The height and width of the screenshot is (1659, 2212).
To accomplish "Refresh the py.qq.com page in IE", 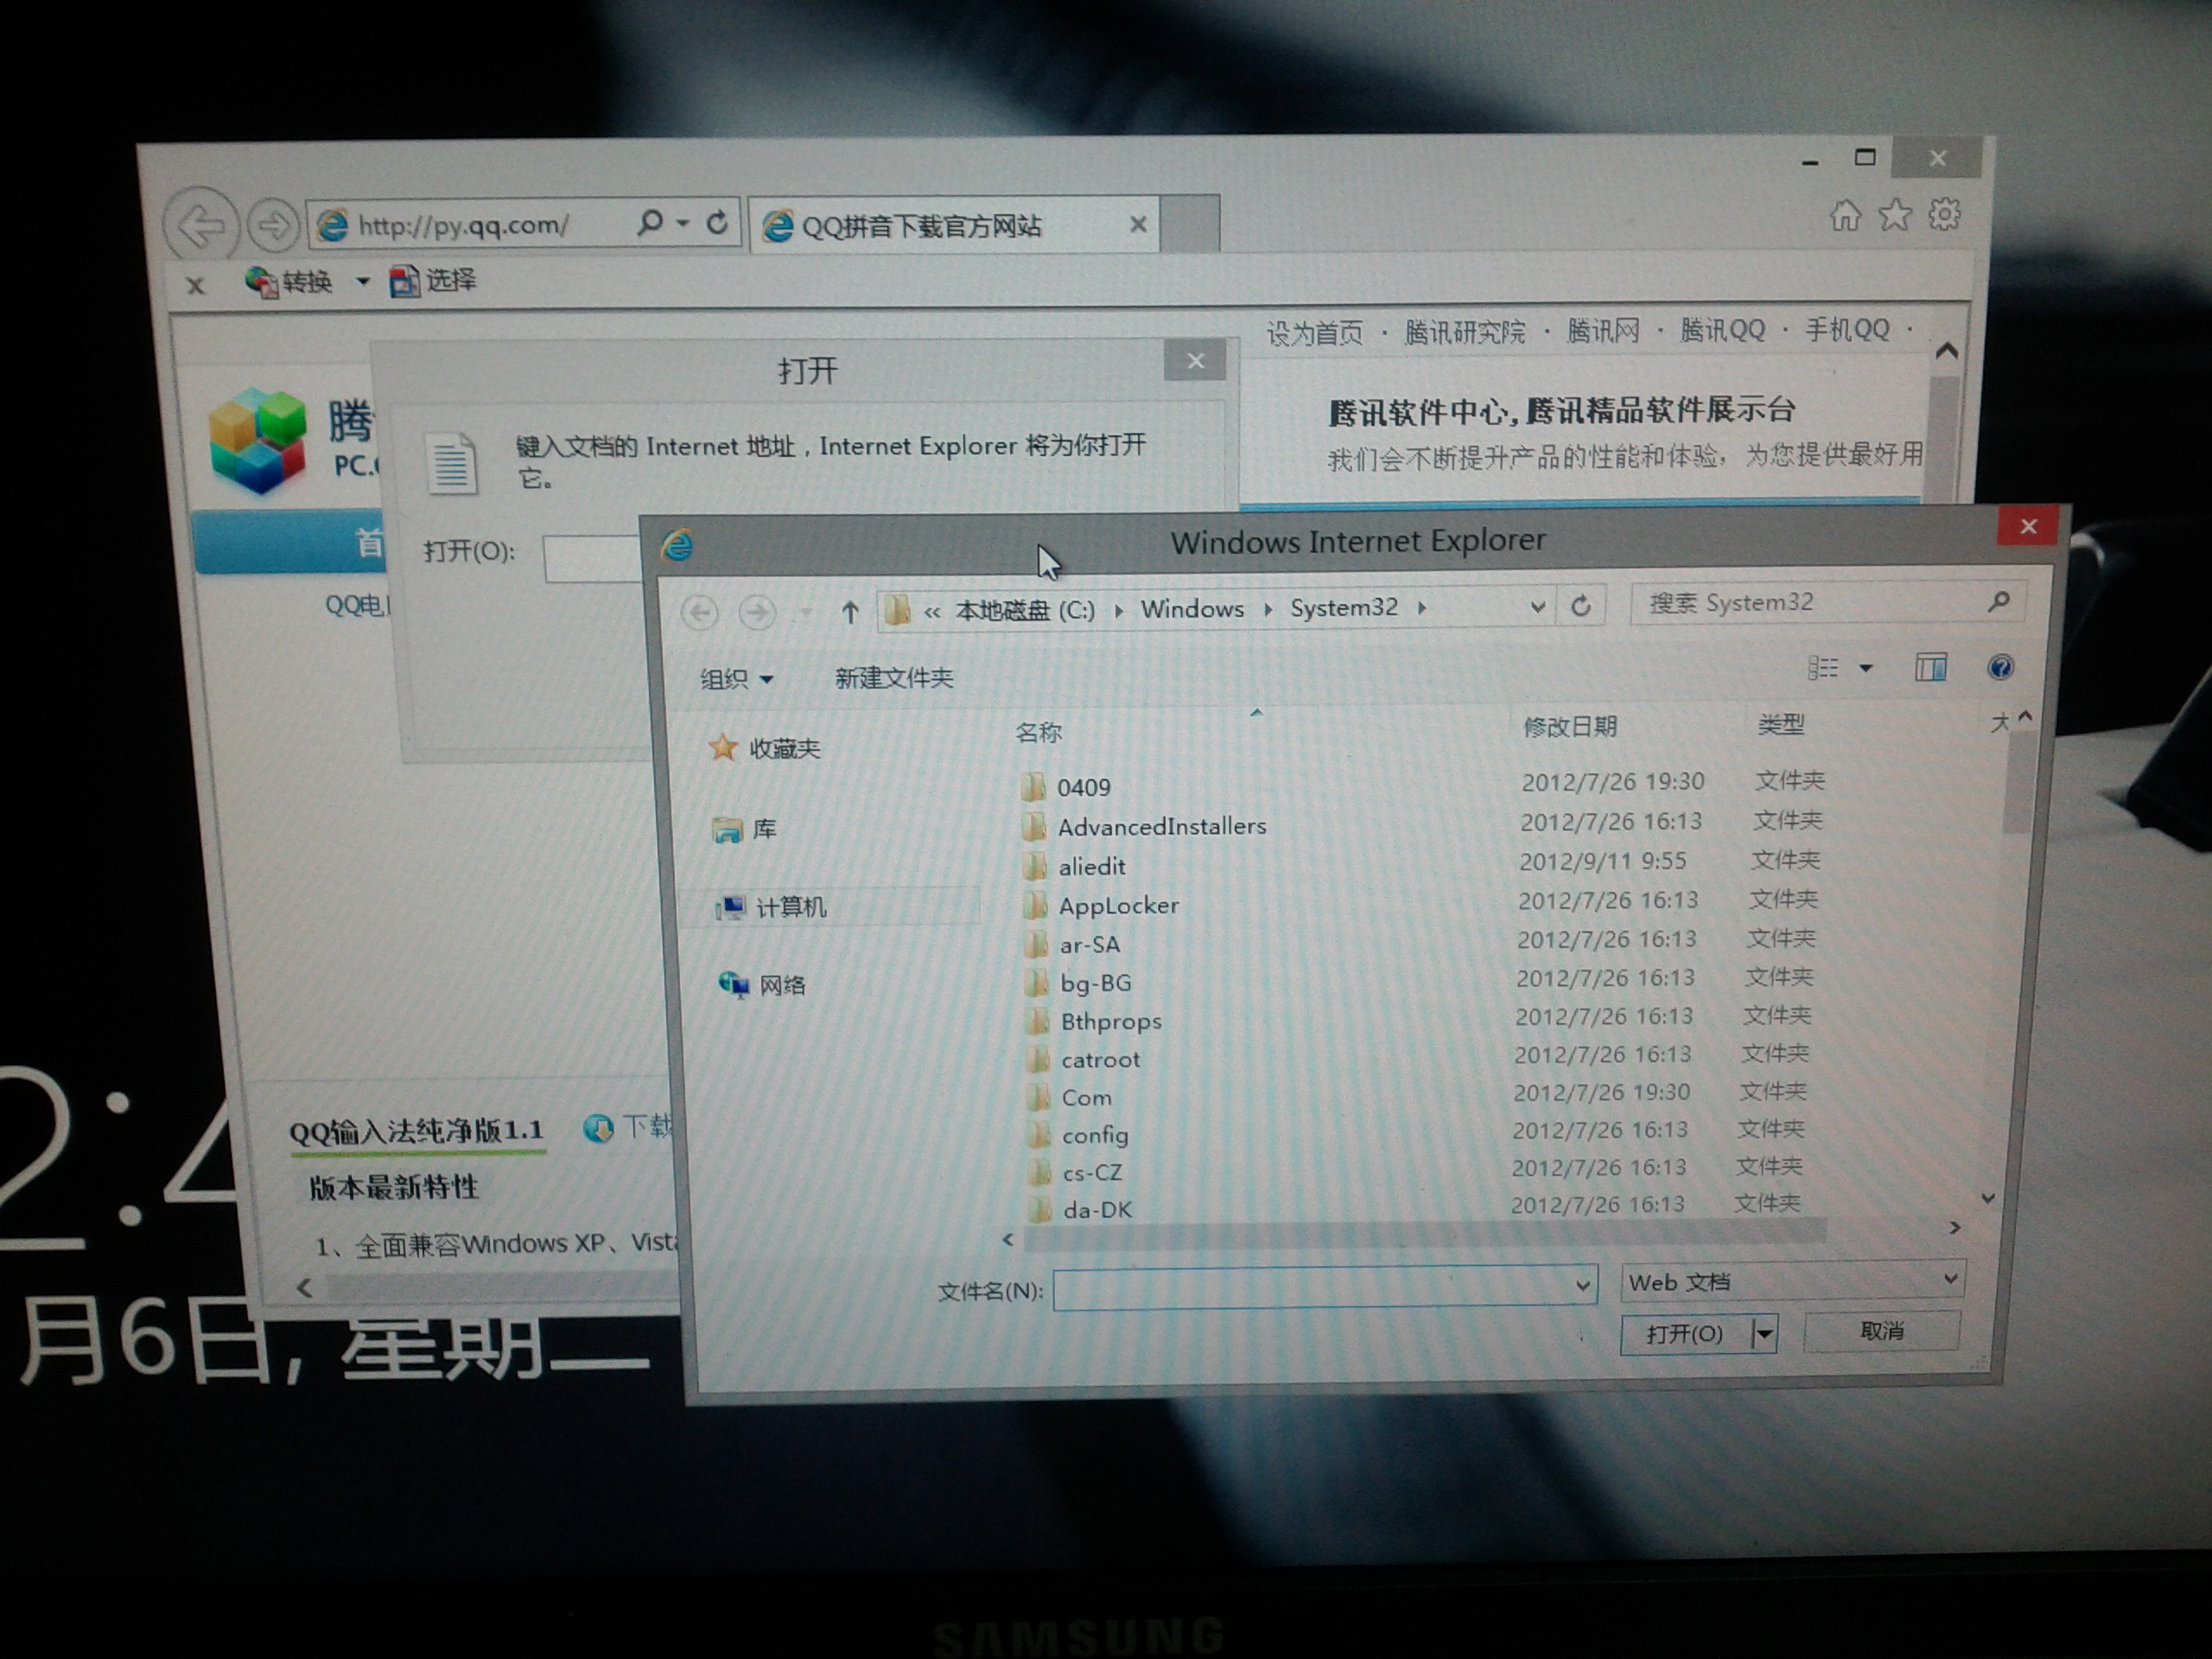I will point(717,222).
